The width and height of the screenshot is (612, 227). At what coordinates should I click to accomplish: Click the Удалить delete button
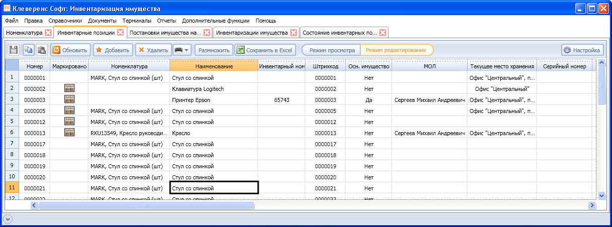153,50
